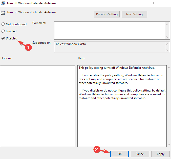Confirm with the OK button

pos(119,154)
